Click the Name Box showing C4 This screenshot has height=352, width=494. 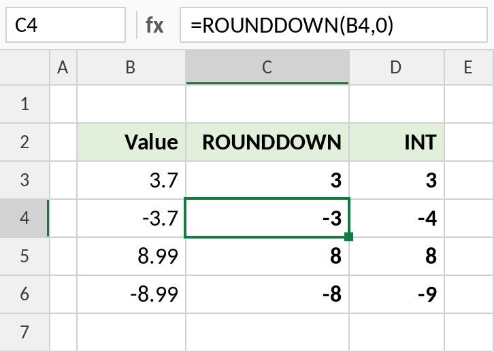point(65,25)
